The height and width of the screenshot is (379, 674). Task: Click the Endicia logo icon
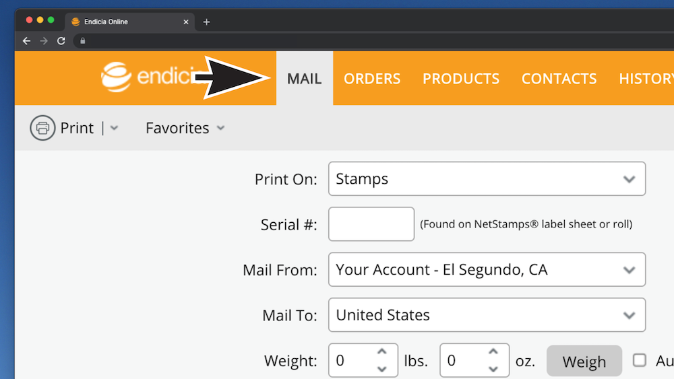click(x=116, y=77)
